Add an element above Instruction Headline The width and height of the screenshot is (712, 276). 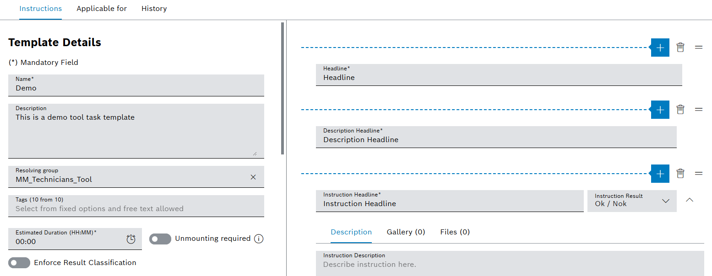(x=659, y=174)
